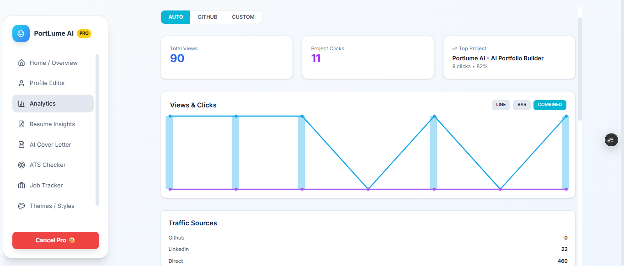Switch chart to LINE view
Viewport: 624px width, 266px height.
click(501, 105)
